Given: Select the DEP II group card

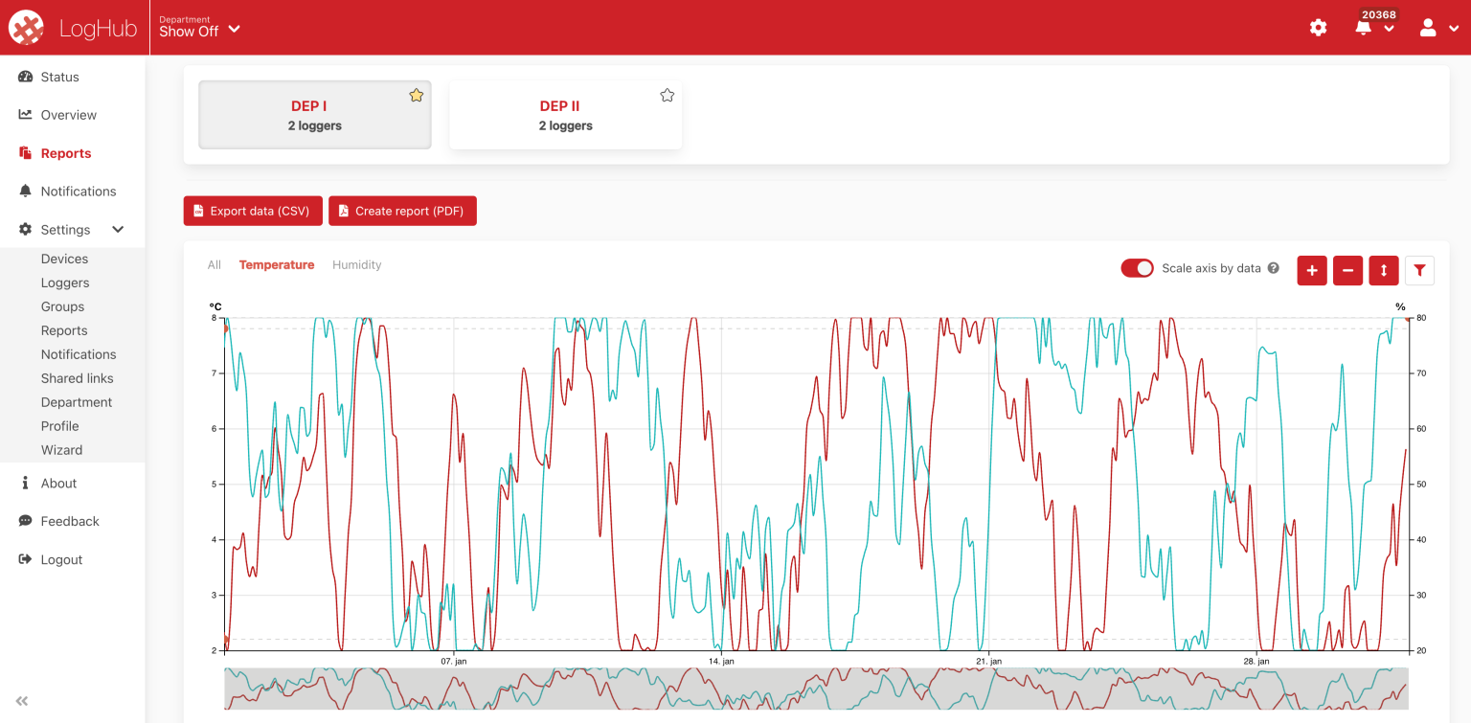Looking at the screenshot, I should (x=565, y=115).
